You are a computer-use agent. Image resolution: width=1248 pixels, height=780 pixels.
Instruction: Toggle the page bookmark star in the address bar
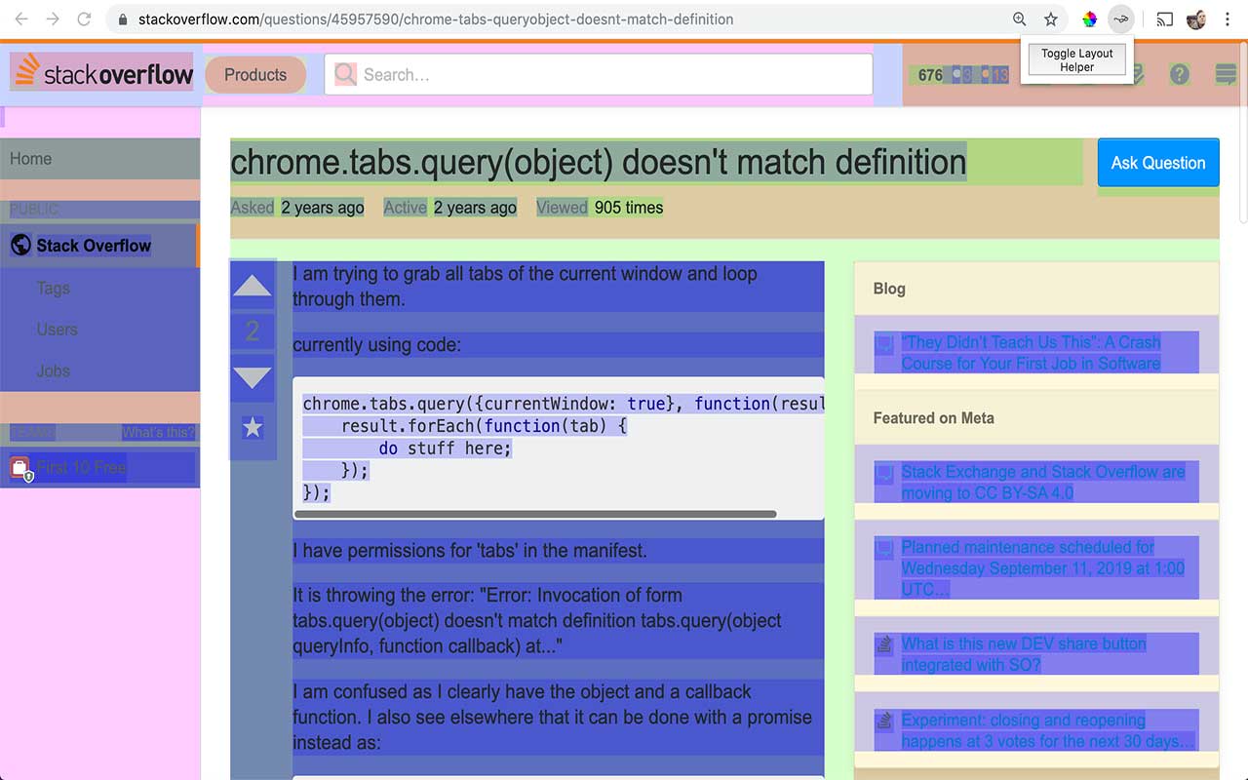tap(1050, 19)
